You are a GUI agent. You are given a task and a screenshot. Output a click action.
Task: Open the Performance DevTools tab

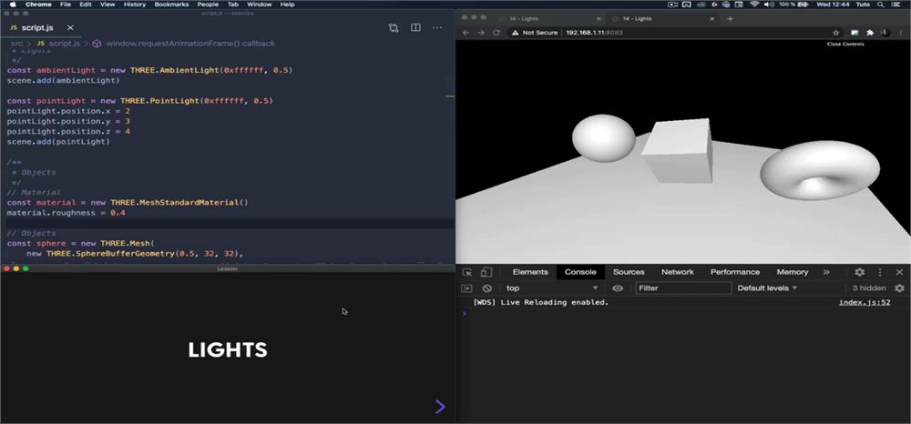click(735, 272)
